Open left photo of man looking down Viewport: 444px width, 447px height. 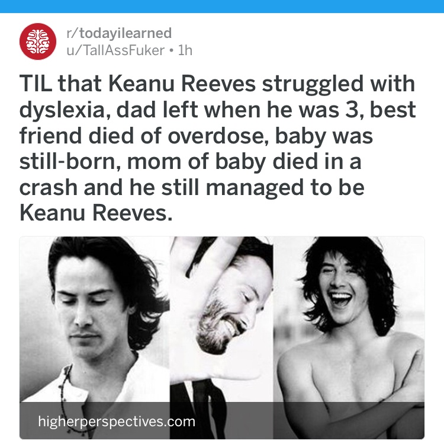point(95,320)
